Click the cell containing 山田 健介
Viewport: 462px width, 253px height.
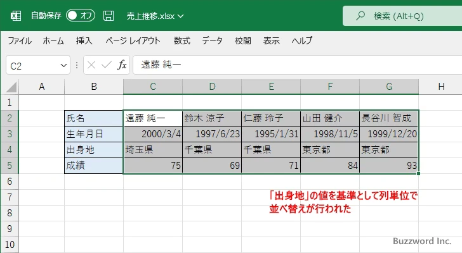(x=330, y=118)
